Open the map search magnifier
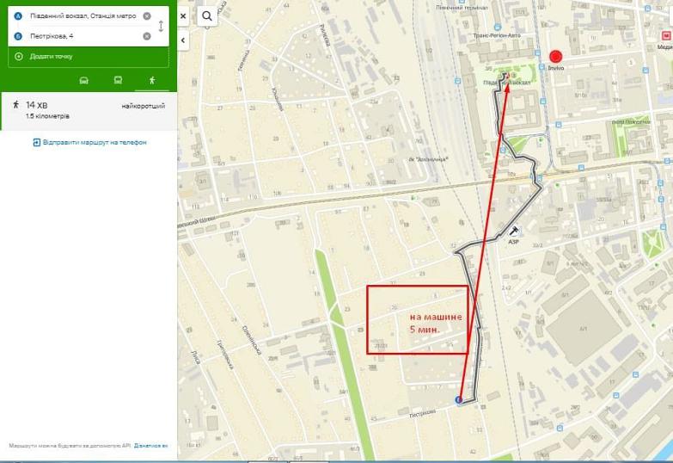Viewport: 673px width, 463px height. tap(207, 16)
